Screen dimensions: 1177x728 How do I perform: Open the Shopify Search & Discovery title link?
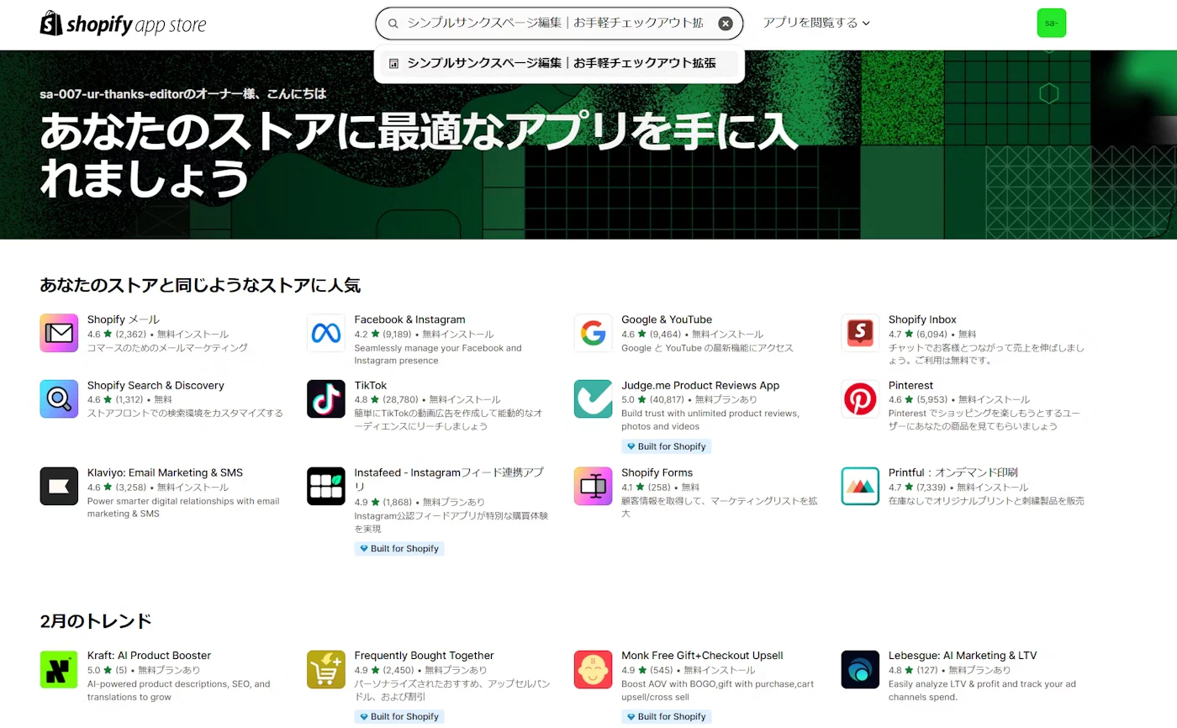[156, 385]
